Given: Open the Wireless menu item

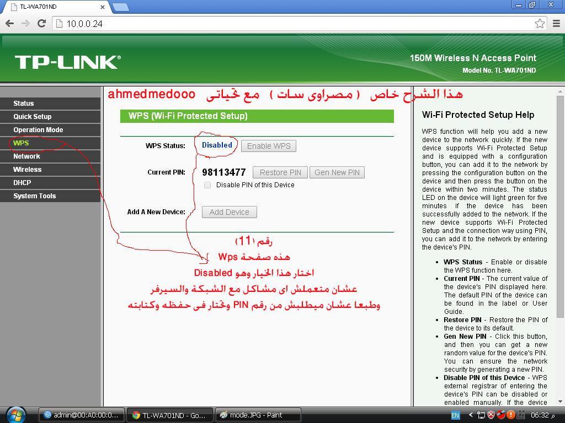Looking at the screenshot, I should (x=50, y=170).
